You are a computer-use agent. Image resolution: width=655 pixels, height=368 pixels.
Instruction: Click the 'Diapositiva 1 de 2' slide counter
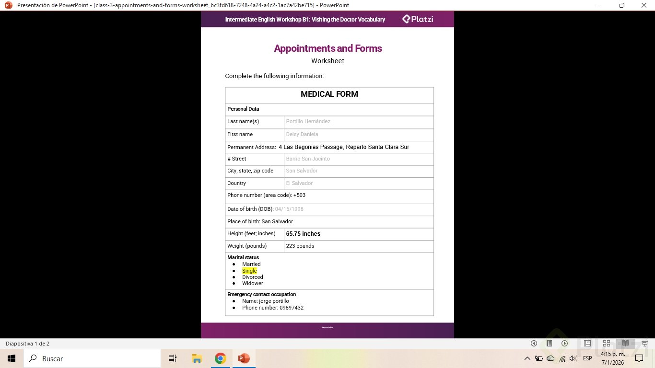[x=27, y=344]
